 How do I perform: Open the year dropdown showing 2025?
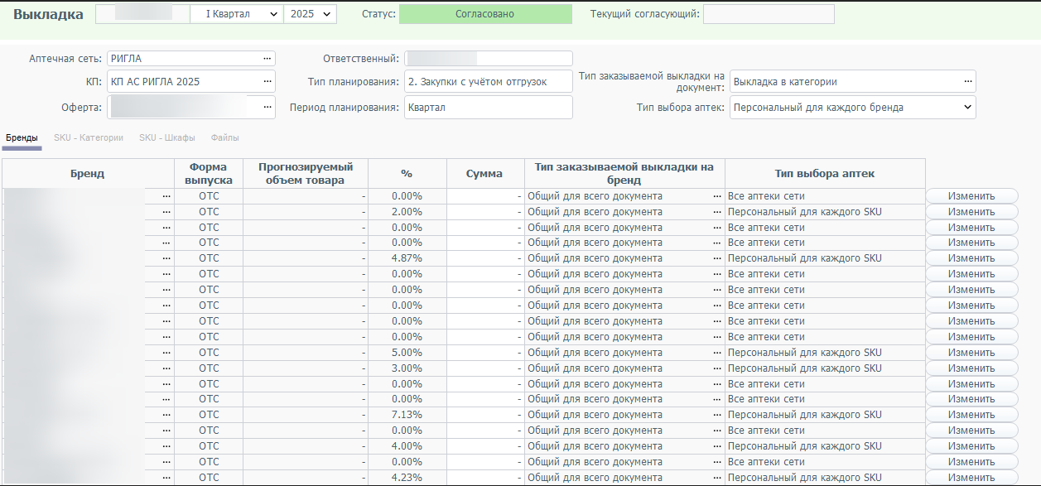310,14
